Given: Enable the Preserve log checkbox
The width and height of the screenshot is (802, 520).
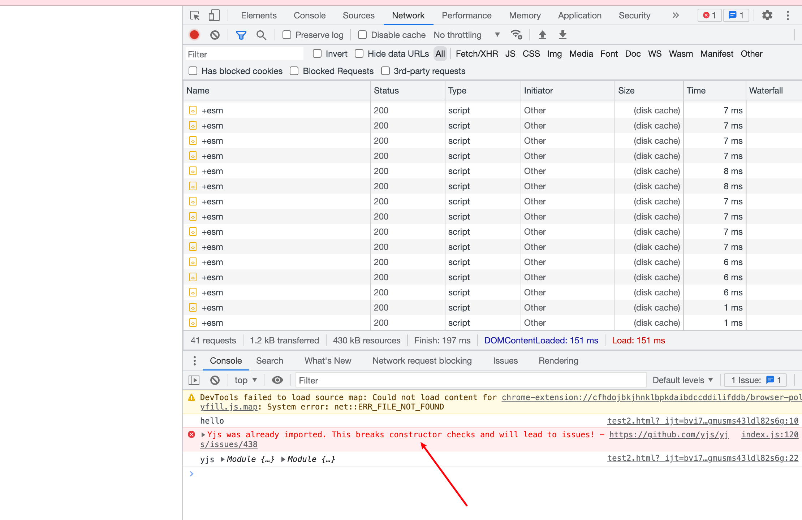Looking at the screenshot, I should click(x=287, y=35).
